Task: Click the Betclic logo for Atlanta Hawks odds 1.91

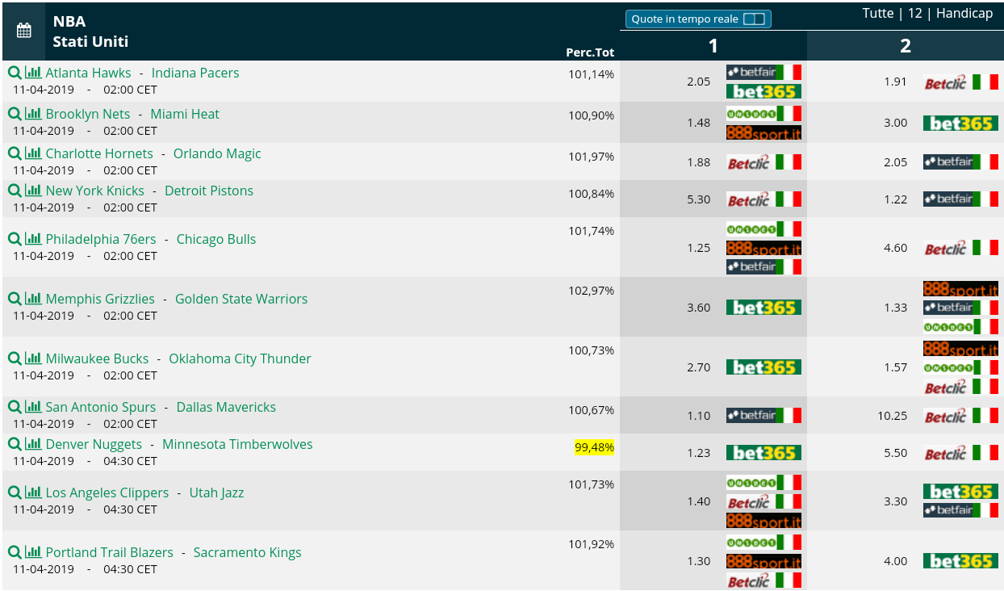Action: pyautogui.click(x=961, y=82)
